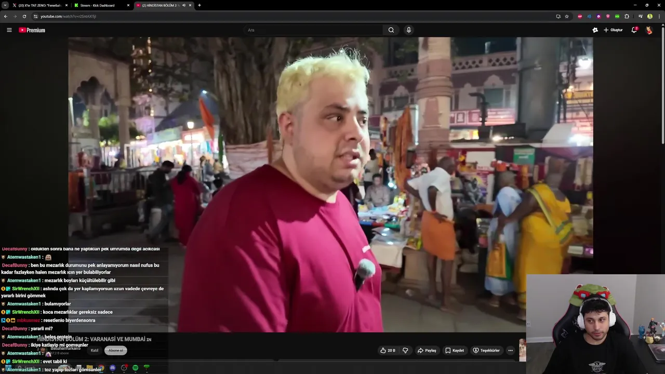Open the Chrome profile avatar

click(650, 16)
